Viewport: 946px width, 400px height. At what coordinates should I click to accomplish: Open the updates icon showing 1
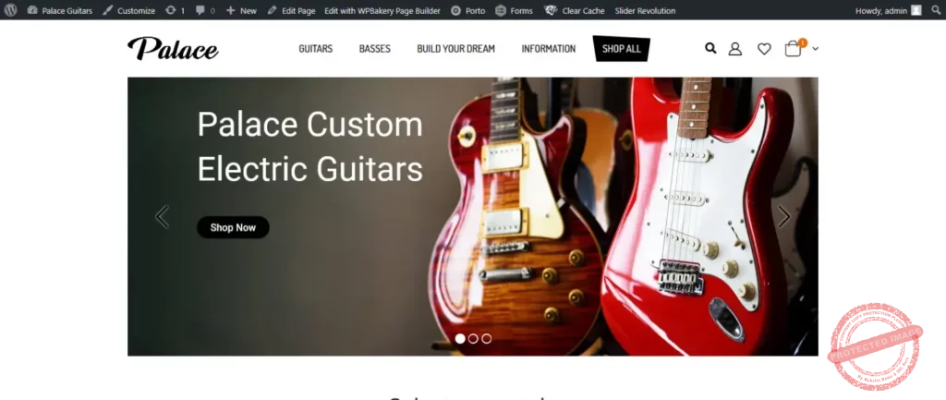click(175, 10)
